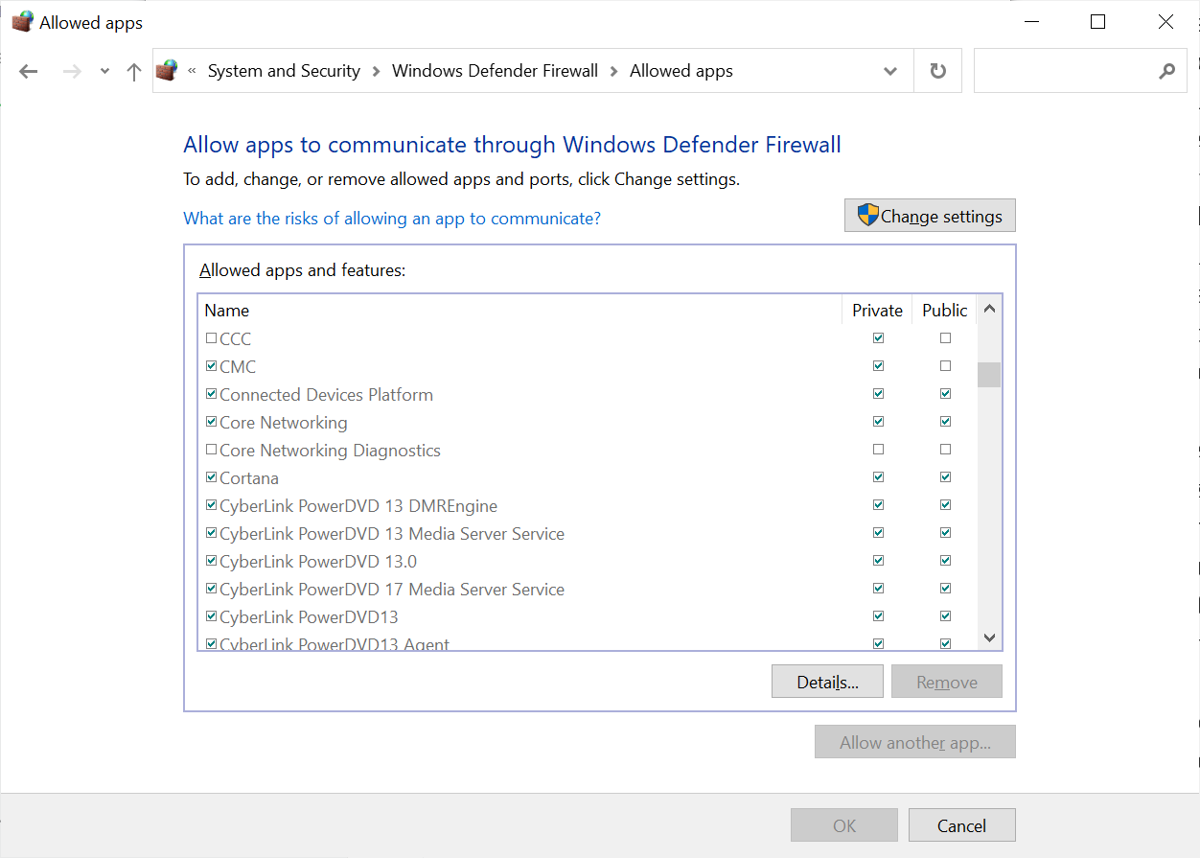Open Details for the selected app
This screenshot has width=1200, height=858.
click(x=828, y=683)
